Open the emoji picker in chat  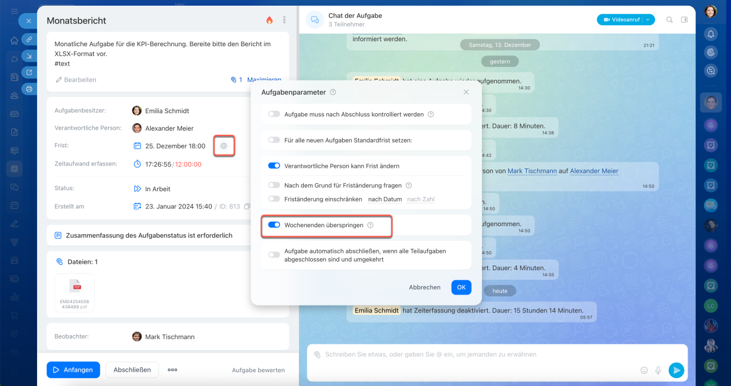click(644, 370)
